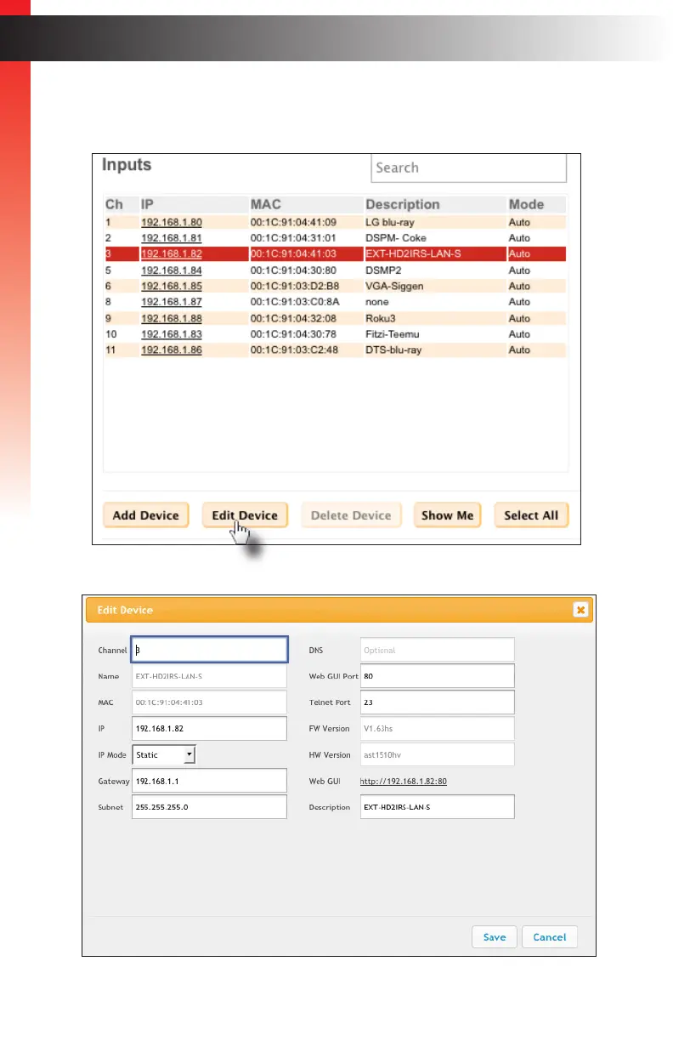
Task: Cancel the Edit Device dialog
Action: coord(549,936)
